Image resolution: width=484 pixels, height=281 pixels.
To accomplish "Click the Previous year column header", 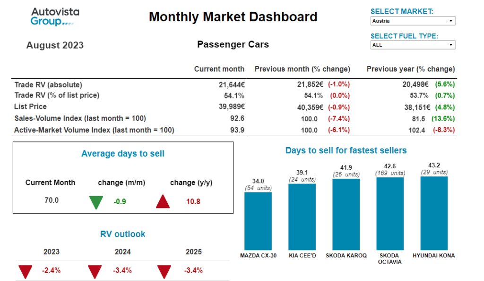I will point(410,69).
